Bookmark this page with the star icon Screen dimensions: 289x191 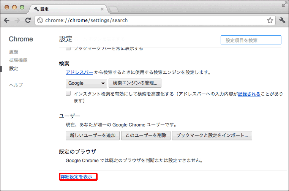270,20
